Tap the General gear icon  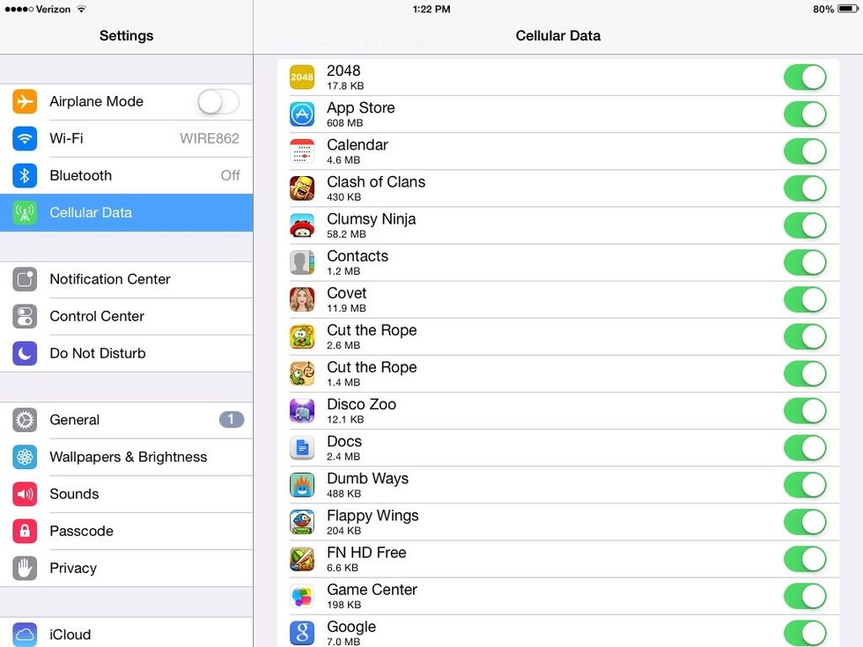[x=25, y=420]
